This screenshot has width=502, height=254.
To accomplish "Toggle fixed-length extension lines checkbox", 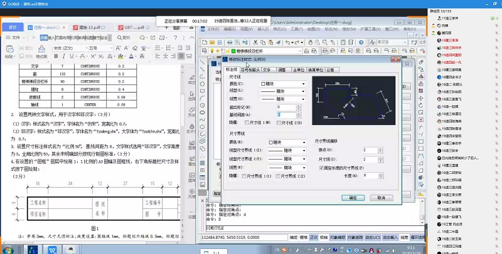I will click(x=322, y=168).
